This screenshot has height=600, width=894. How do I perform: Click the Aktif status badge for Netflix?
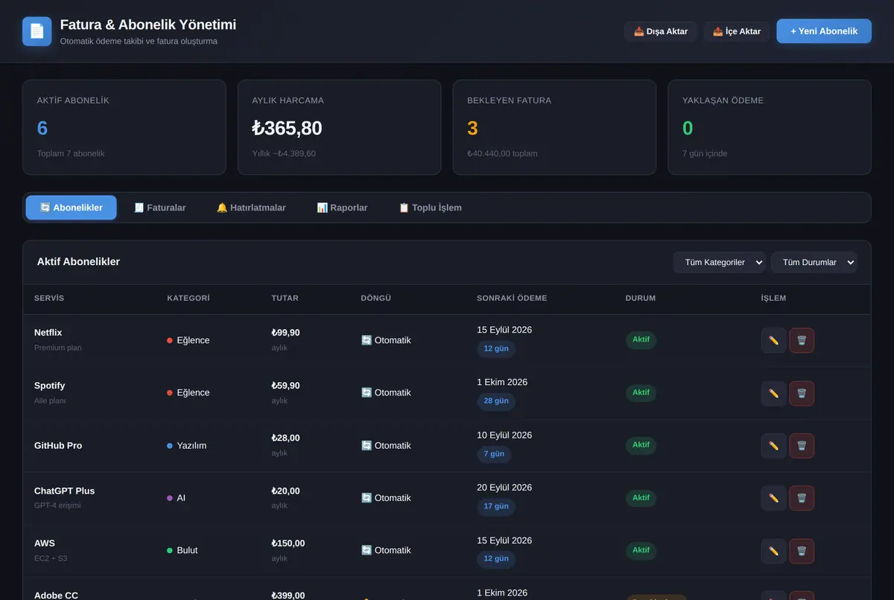coord(641,339)
